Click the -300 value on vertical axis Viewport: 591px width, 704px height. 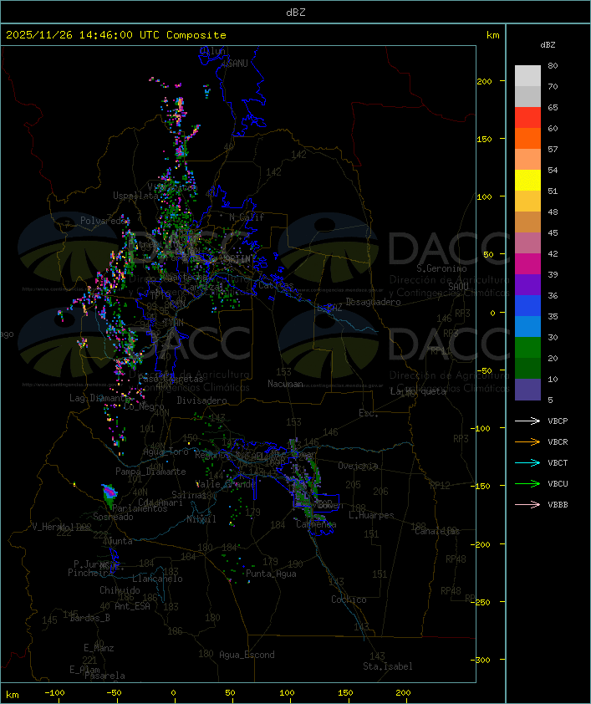click(481, 660)
